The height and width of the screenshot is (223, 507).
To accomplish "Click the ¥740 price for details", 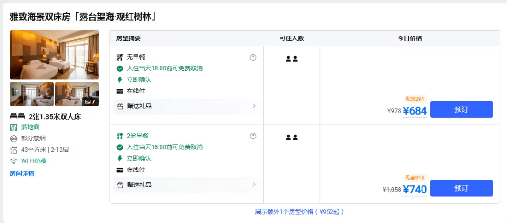I will pyautogui.click(x=415, y=189).
